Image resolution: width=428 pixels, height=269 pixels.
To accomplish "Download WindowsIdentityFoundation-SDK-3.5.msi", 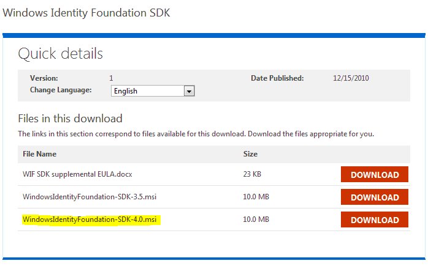I will click(x=374, y=197).
